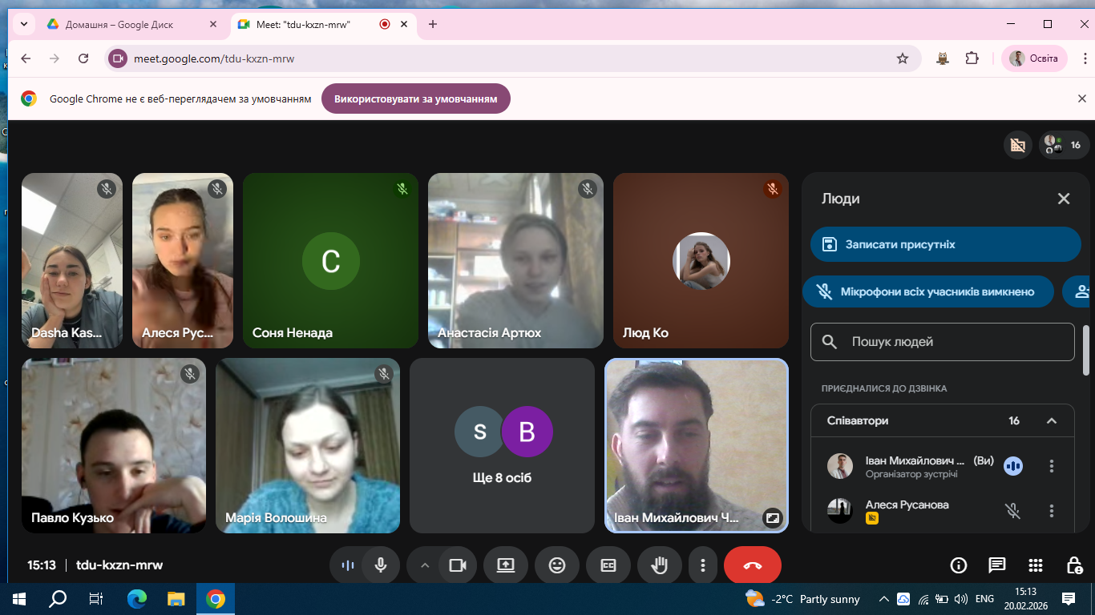Screen dimensions: 1095x615
Task: Send a reaction emoji
Action: [557, 565]
